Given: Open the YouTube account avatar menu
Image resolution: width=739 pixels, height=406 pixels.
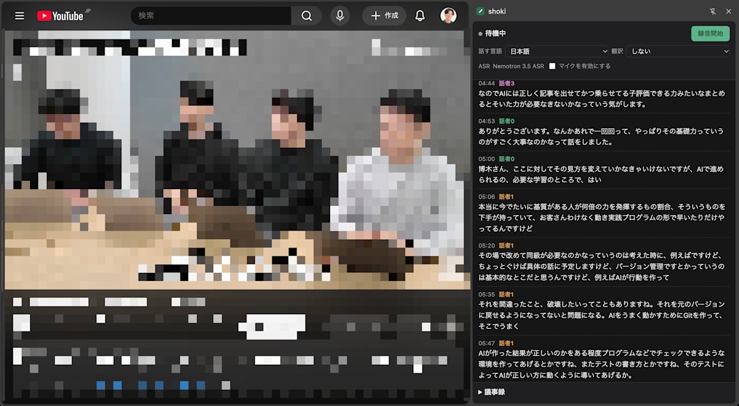Looking at the screenshot, I should 448,16.
